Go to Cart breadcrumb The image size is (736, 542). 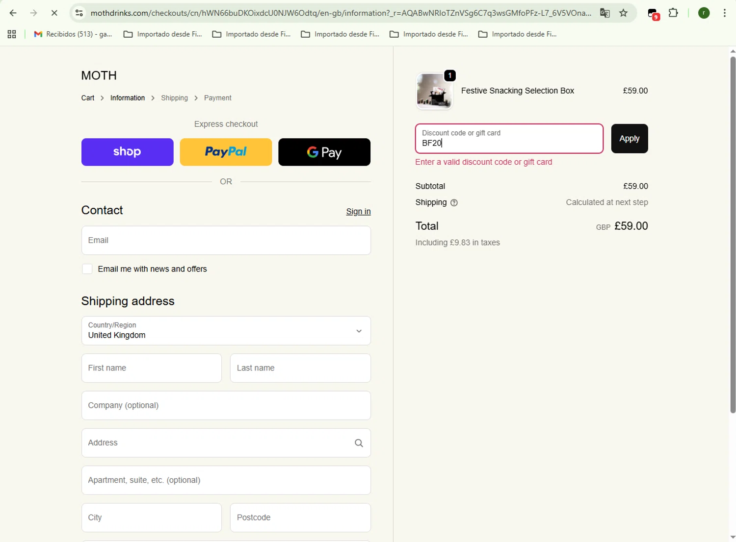[88, 98]
